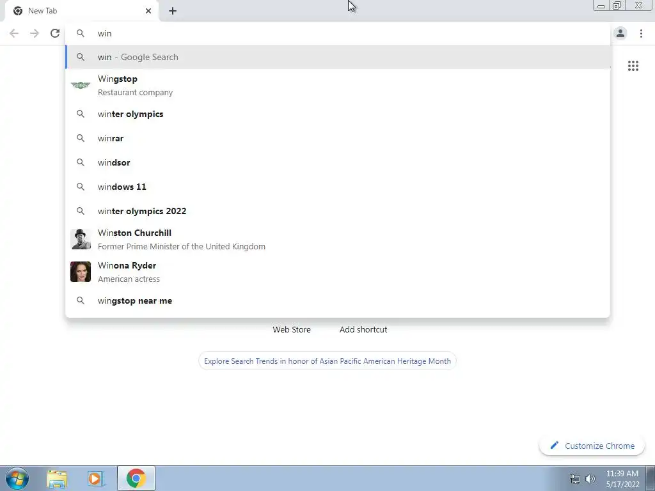Click search icon beside 'winrar'
The image size is (655, 491).
click(x=81, y=138)
